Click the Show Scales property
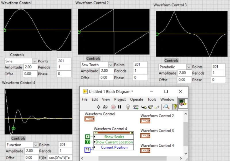230x161 pixels. click(114, 137)
